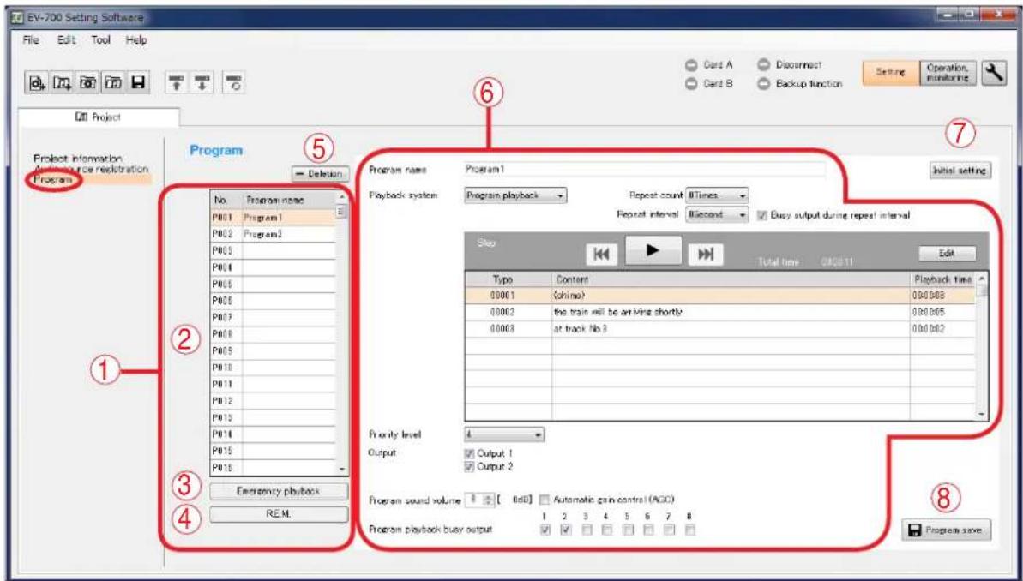Screen dimensions: 1023x581
Task: Click the open project folder toolbar icon
Action: coord(86,83)
